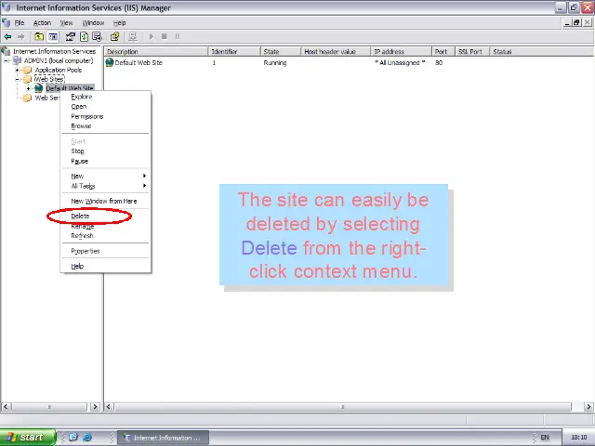Click the Pause item toolbar icon

[x=177, y=37]
